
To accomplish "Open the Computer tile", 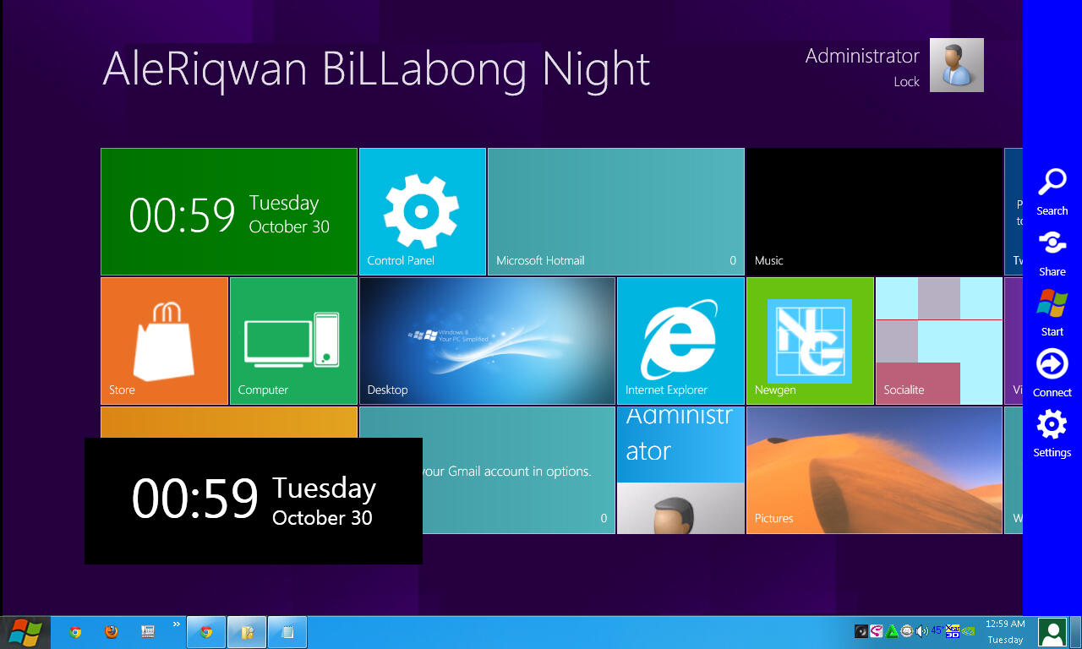I will (293, 341).
